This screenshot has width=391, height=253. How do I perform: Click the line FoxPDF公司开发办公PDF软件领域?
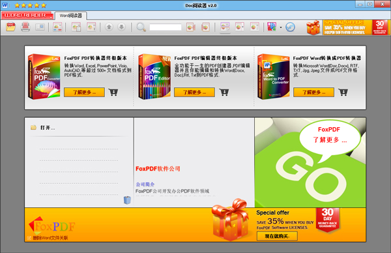172,191
